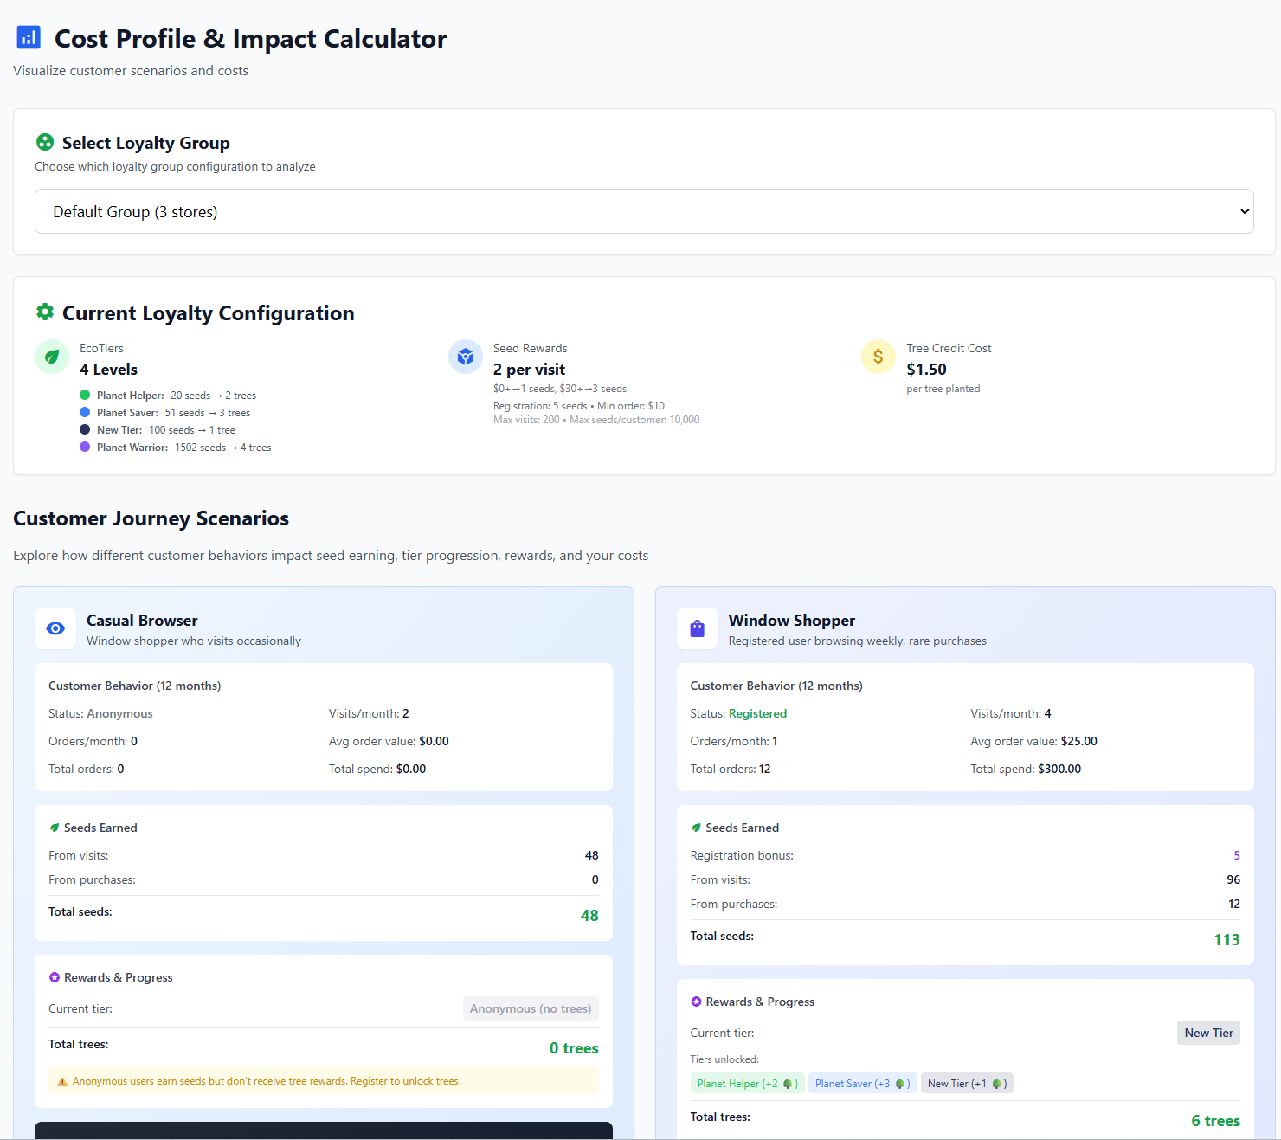Click the warning triangle in anonymous notice

tap(62, 1081)
